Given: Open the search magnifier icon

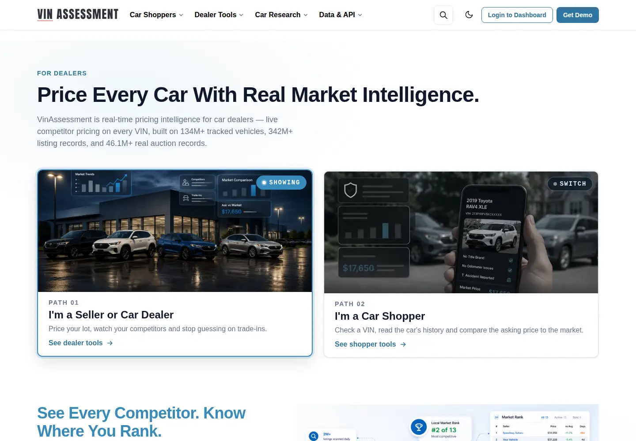Looking at the screenshot, I should (x=443, y=15).
